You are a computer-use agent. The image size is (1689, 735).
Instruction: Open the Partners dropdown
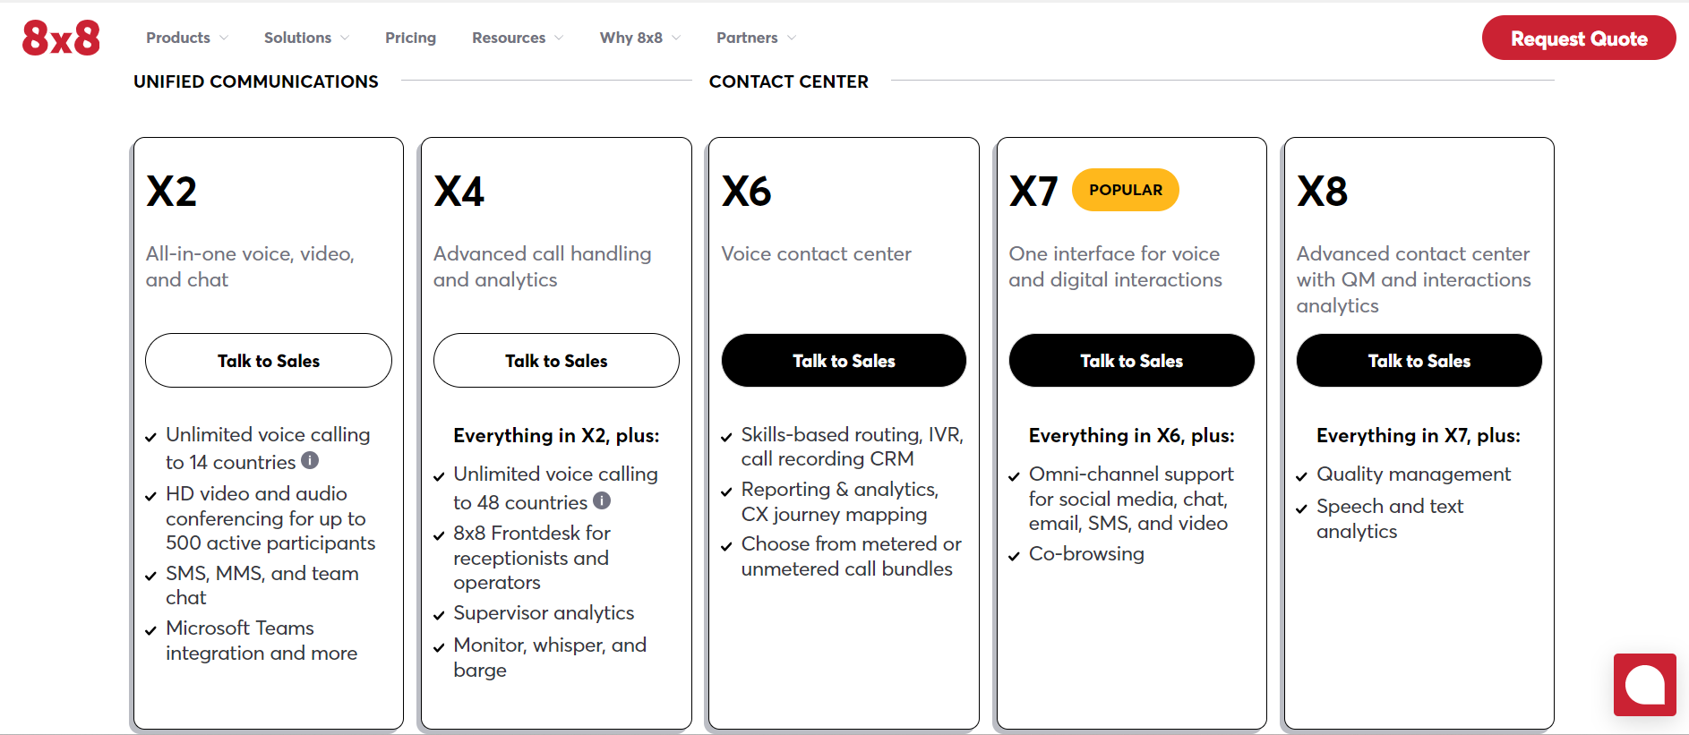tap(756, 38)
